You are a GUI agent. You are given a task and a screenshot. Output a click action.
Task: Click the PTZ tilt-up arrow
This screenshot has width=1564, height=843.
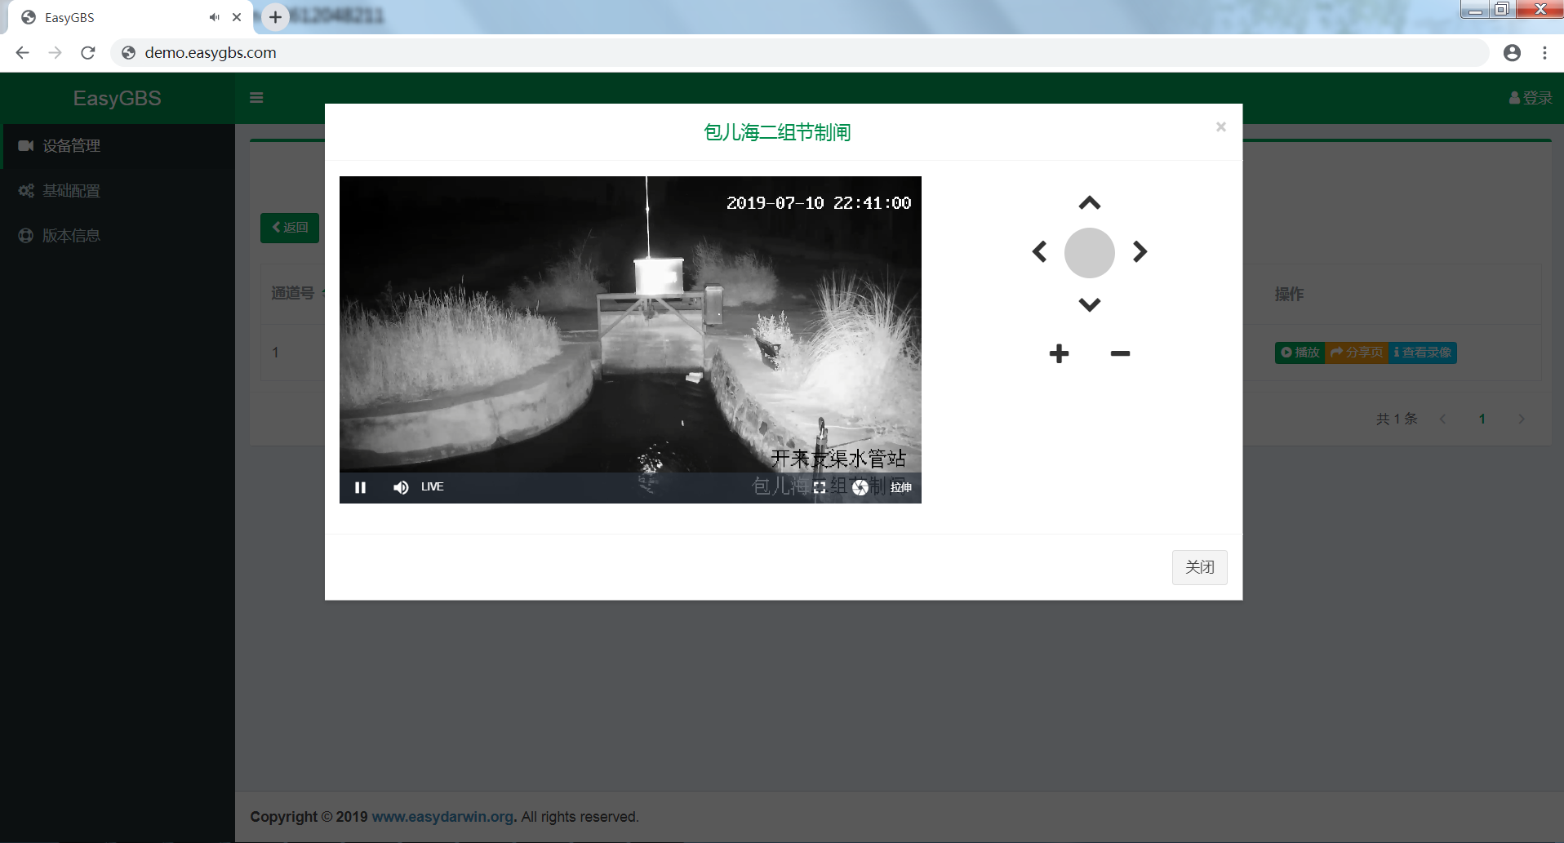point(1090,202)
